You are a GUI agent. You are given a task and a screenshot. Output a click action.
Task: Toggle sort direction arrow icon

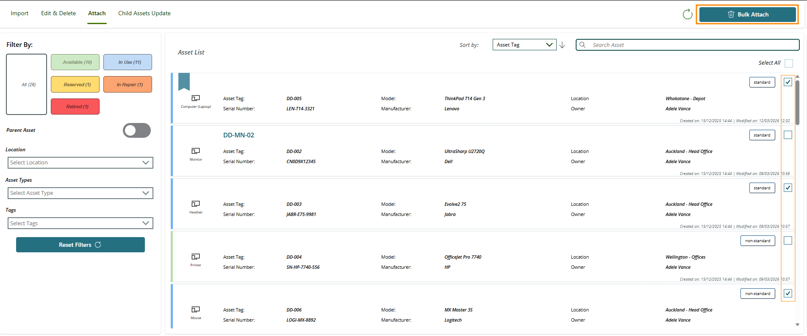pyautogui.click(x=562, y=45)
